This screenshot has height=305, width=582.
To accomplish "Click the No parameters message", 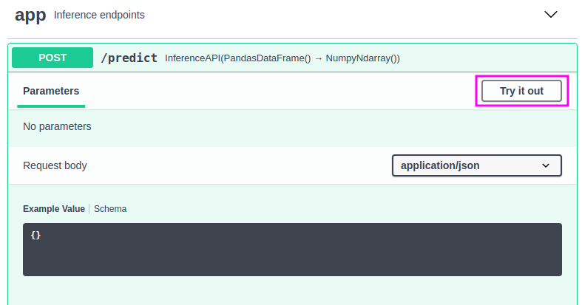I will (57, 126).
